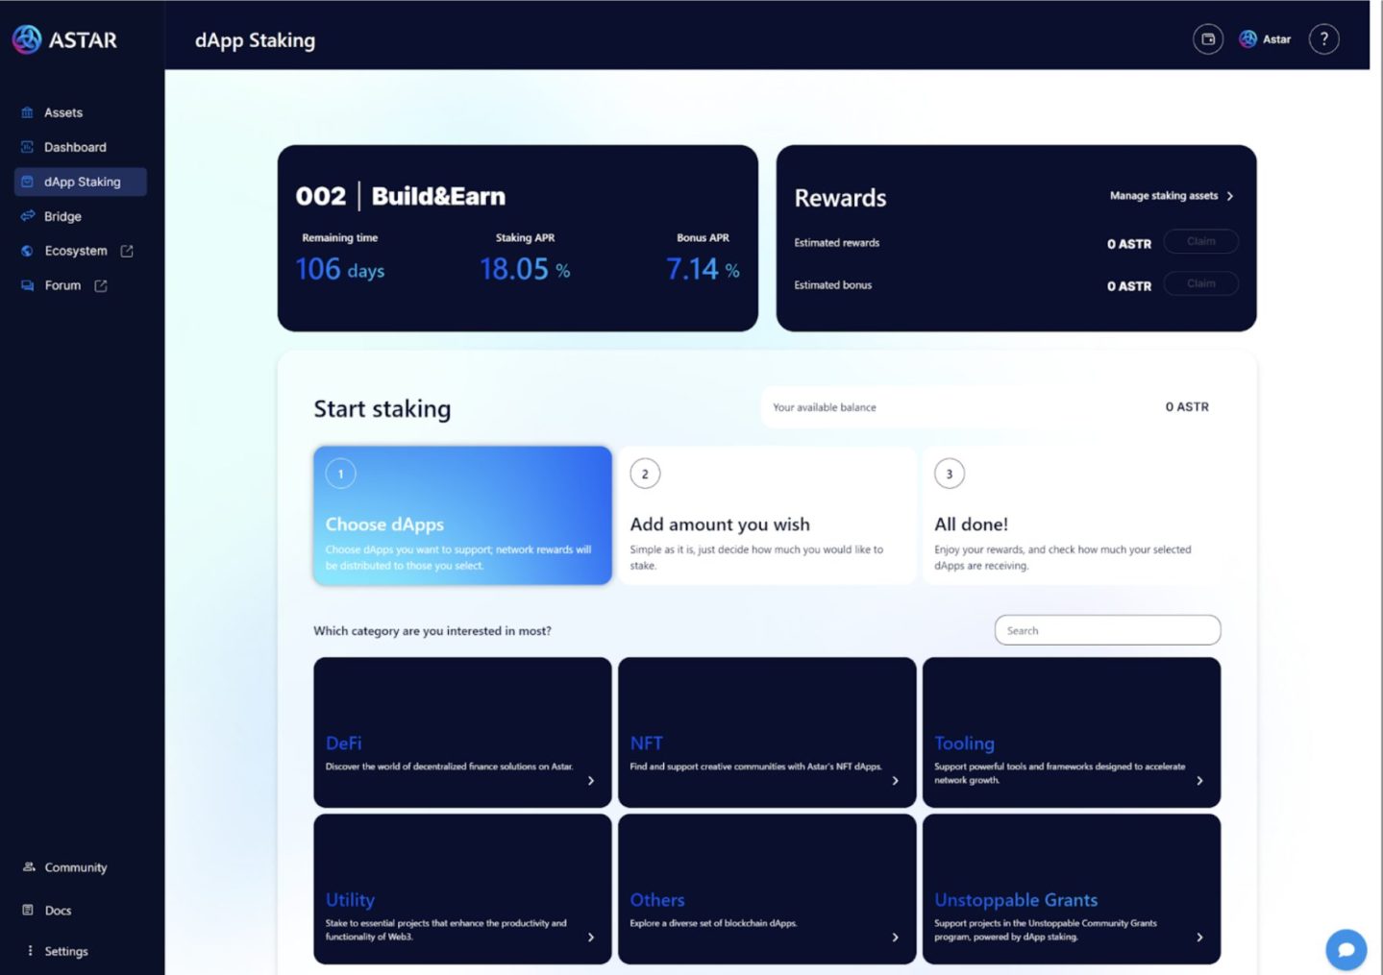Viewport: 1383px width, 975px height.
Task: Click the dApp Staking sidebar icon
Action: (x=27, y=182)
